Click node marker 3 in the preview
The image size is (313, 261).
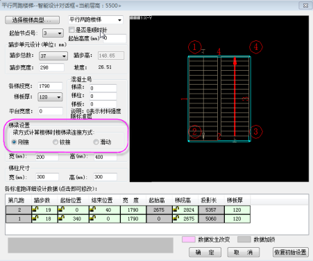point(256,132)
